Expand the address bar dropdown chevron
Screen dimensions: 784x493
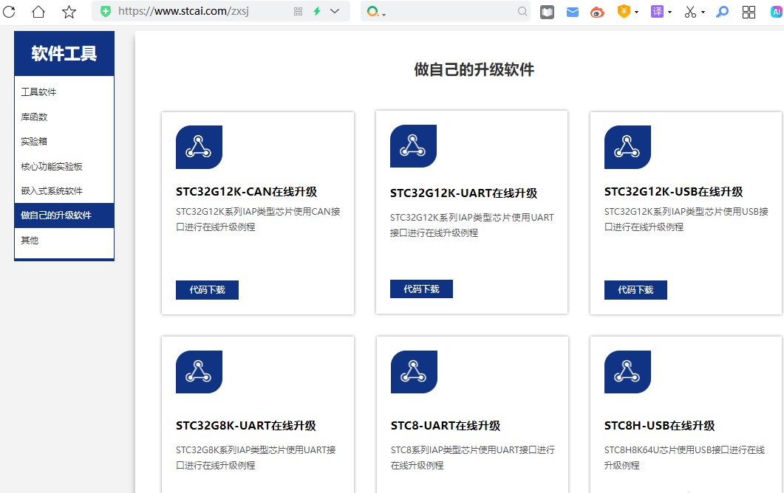point(335,11)
